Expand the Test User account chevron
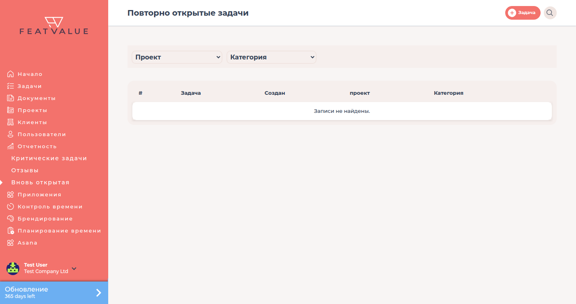The height and width of the screenshot is (304, 576). pos(74,268)
